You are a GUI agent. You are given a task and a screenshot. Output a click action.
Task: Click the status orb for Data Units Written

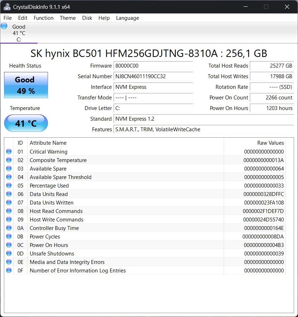tap(9, 203)
